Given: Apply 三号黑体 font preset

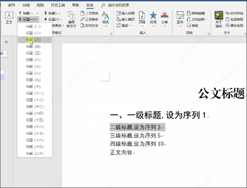Looking at the screenshot, I should pyautogui.click(x=89, y=13).
